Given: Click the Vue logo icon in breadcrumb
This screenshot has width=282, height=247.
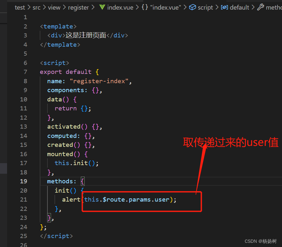Looking at the screenshot, I should coord(102,7).
